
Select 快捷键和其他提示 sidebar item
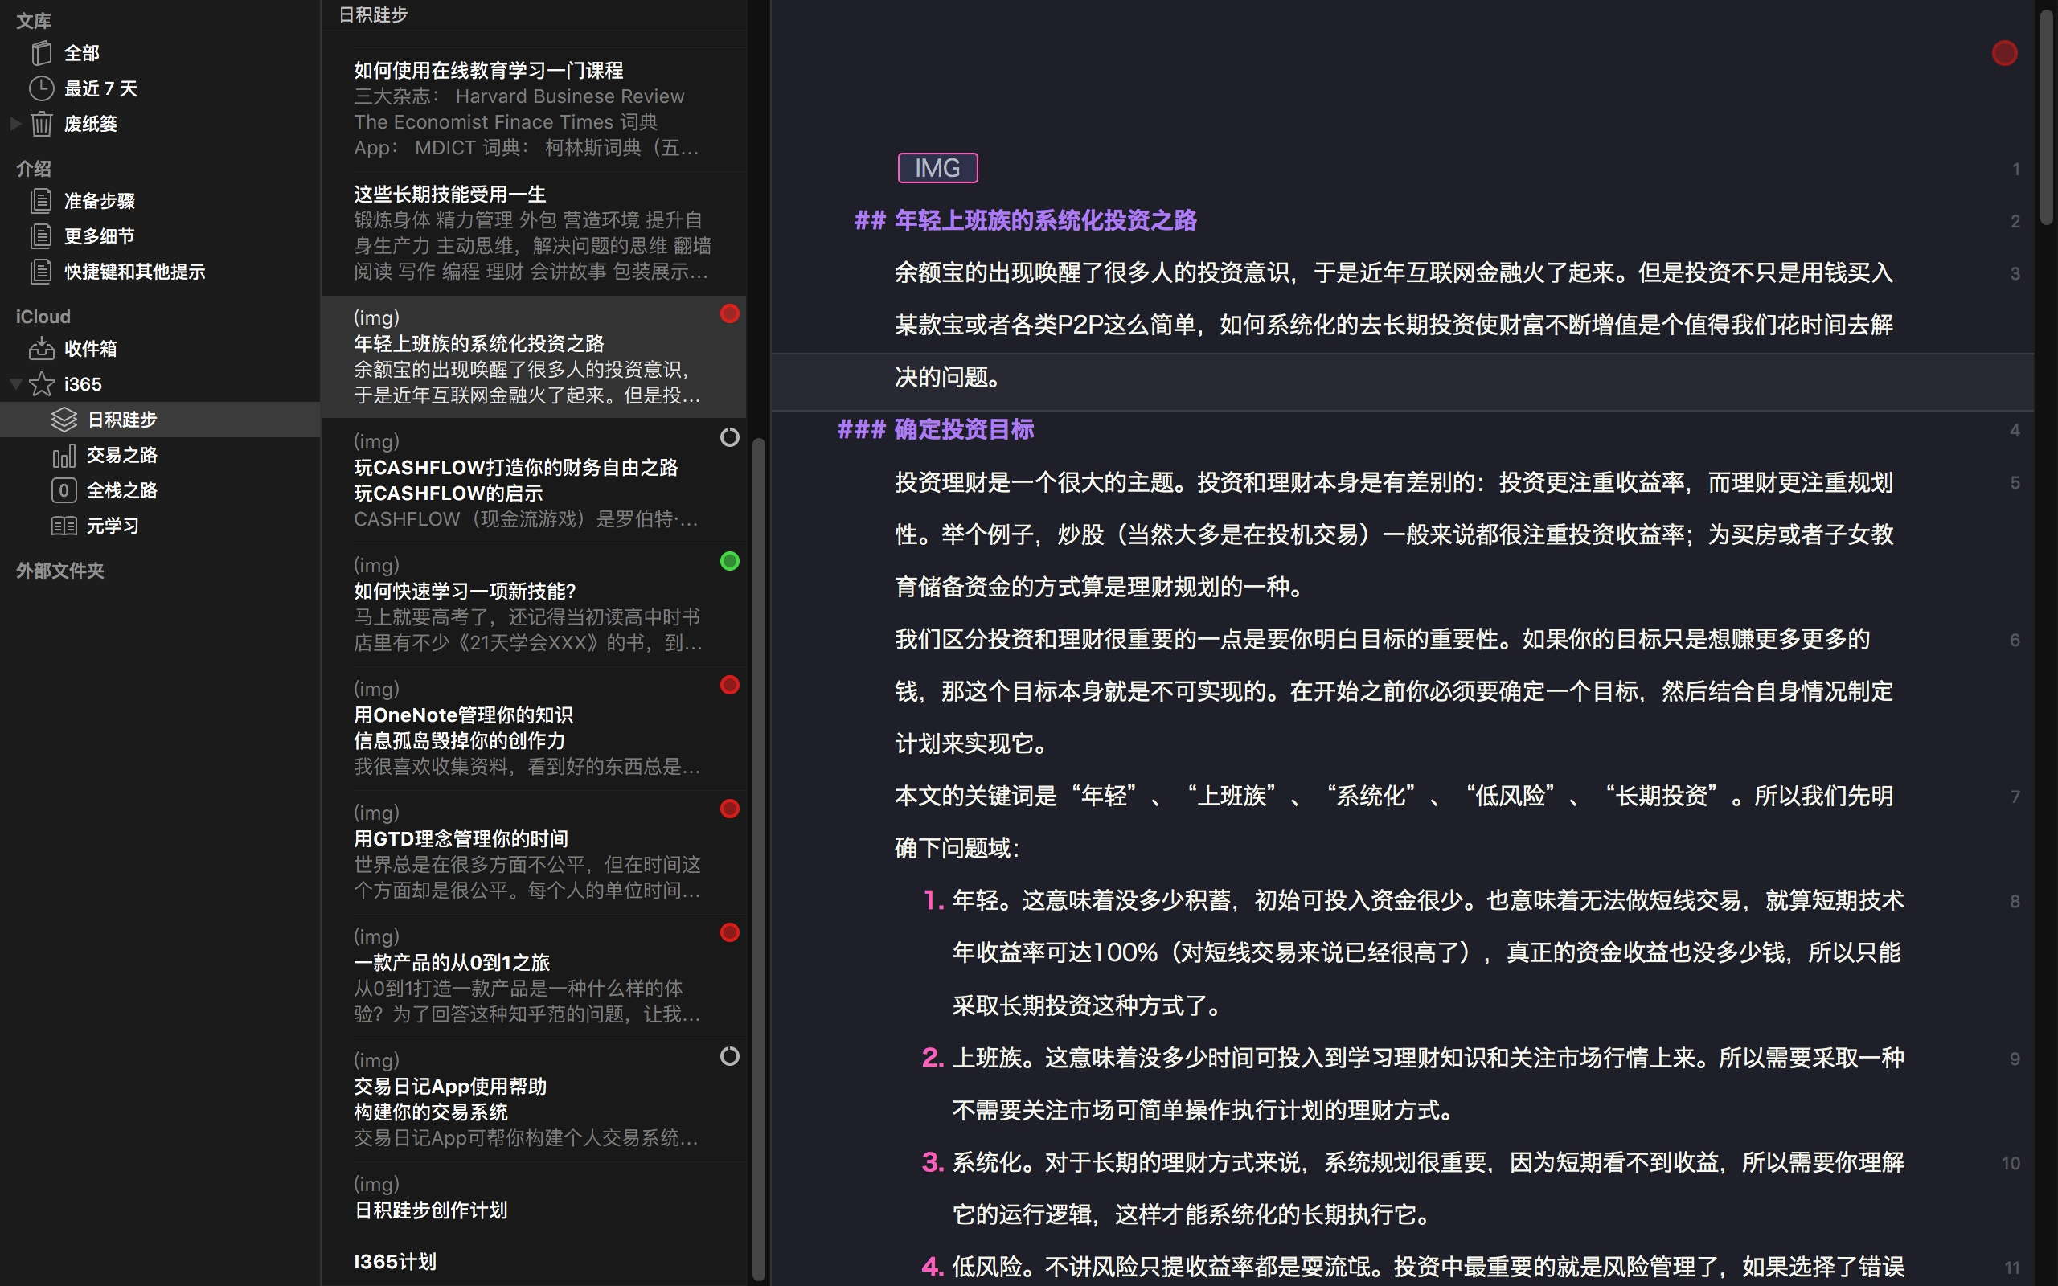tap(134, 272)
